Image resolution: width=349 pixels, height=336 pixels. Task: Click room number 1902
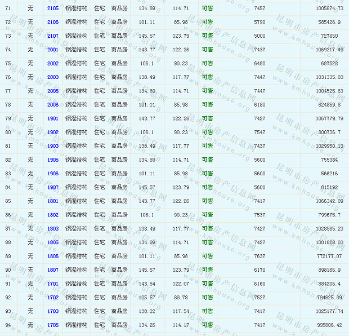pos(52,132)
